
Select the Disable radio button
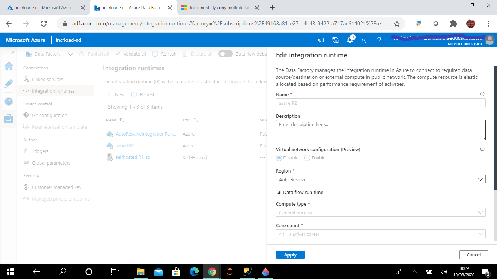click(x=279, y=158)
